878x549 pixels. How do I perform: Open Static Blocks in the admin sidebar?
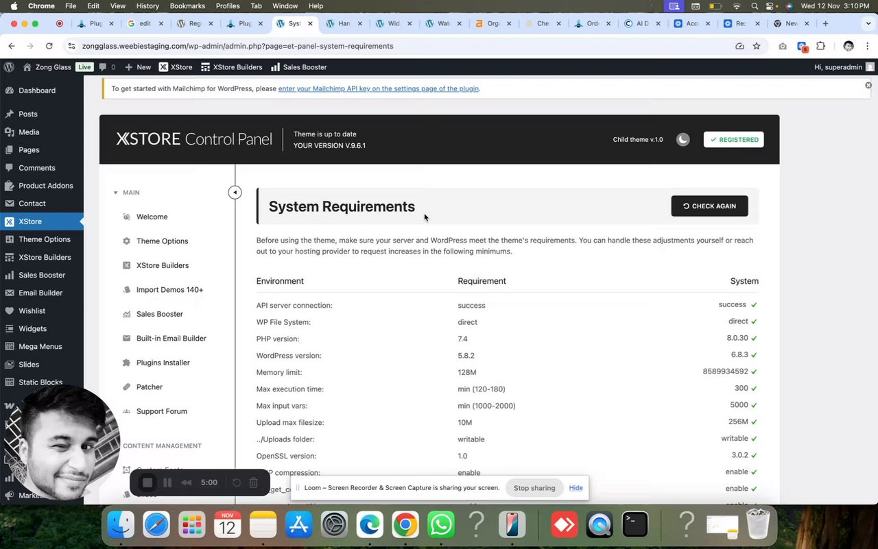coord(40,382)
